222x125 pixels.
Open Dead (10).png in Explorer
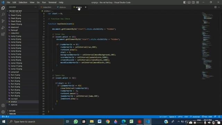[x=16, y=24]
